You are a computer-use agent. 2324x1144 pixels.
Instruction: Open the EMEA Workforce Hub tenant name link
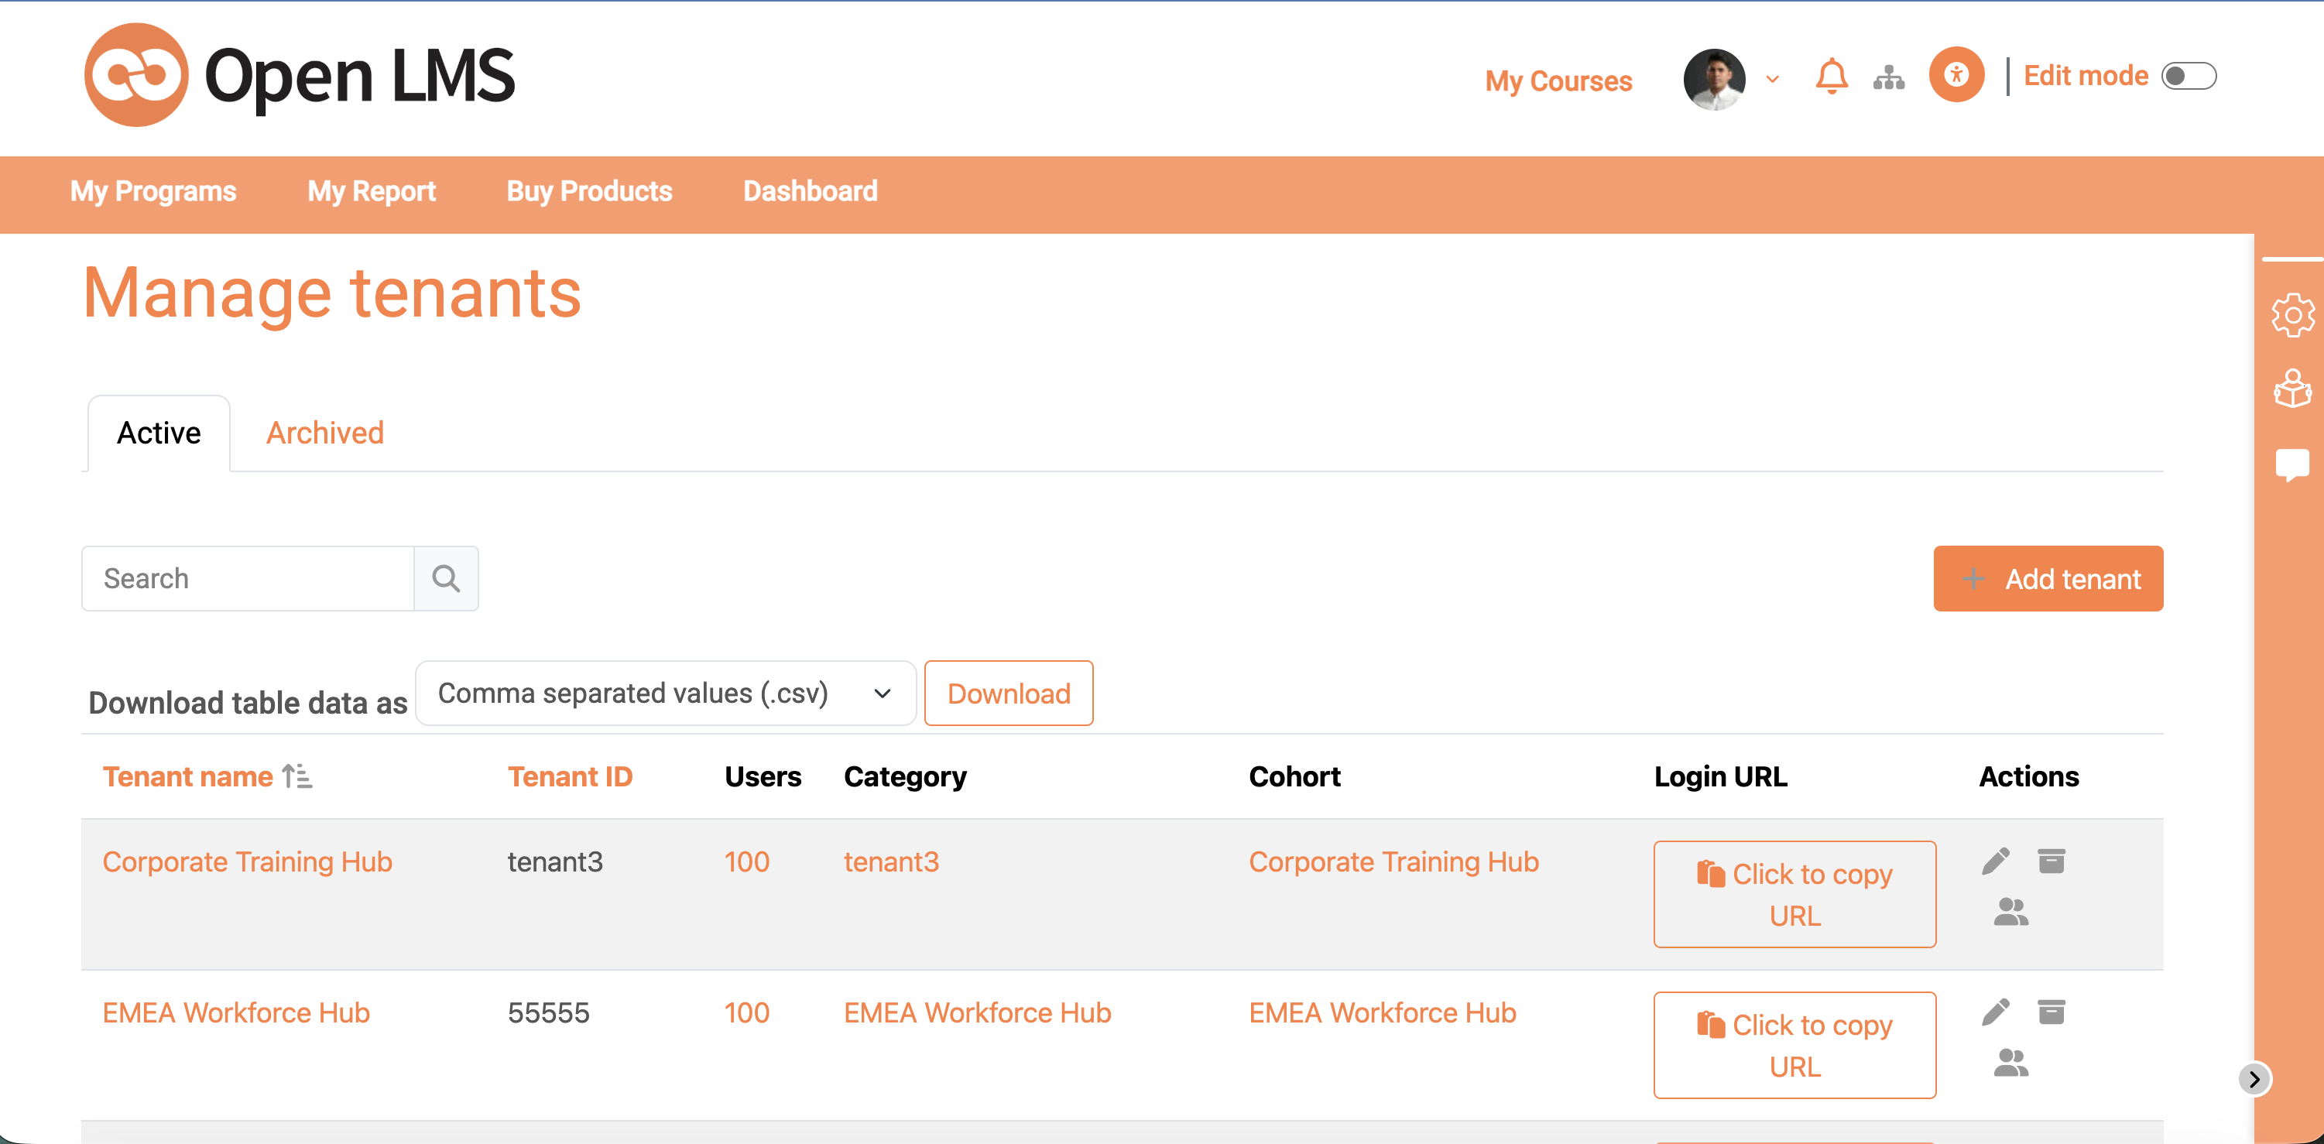coord(236,1012)
